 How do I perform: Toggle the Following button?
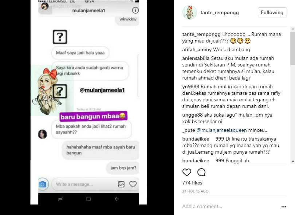(272, 12)
